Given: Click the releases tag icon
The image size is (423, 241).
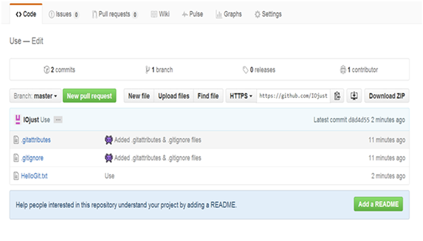Looking at the screenshot, I should click(x=245, y=70).
